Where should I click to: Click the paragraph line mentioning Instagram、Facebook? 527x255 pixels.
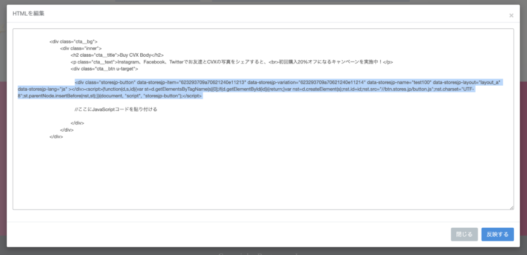click(x=232, y=62)
